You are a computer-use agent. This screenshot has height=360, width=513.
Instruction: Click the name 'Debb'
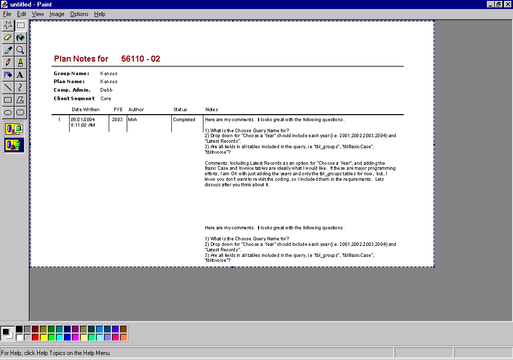pyautogui.click(x=106, y=90)
